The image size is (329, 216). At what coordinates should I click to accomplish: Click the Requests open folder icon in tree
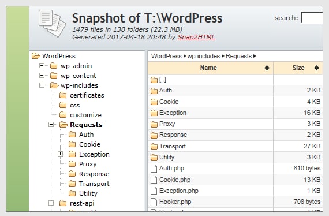pos(63,125)
